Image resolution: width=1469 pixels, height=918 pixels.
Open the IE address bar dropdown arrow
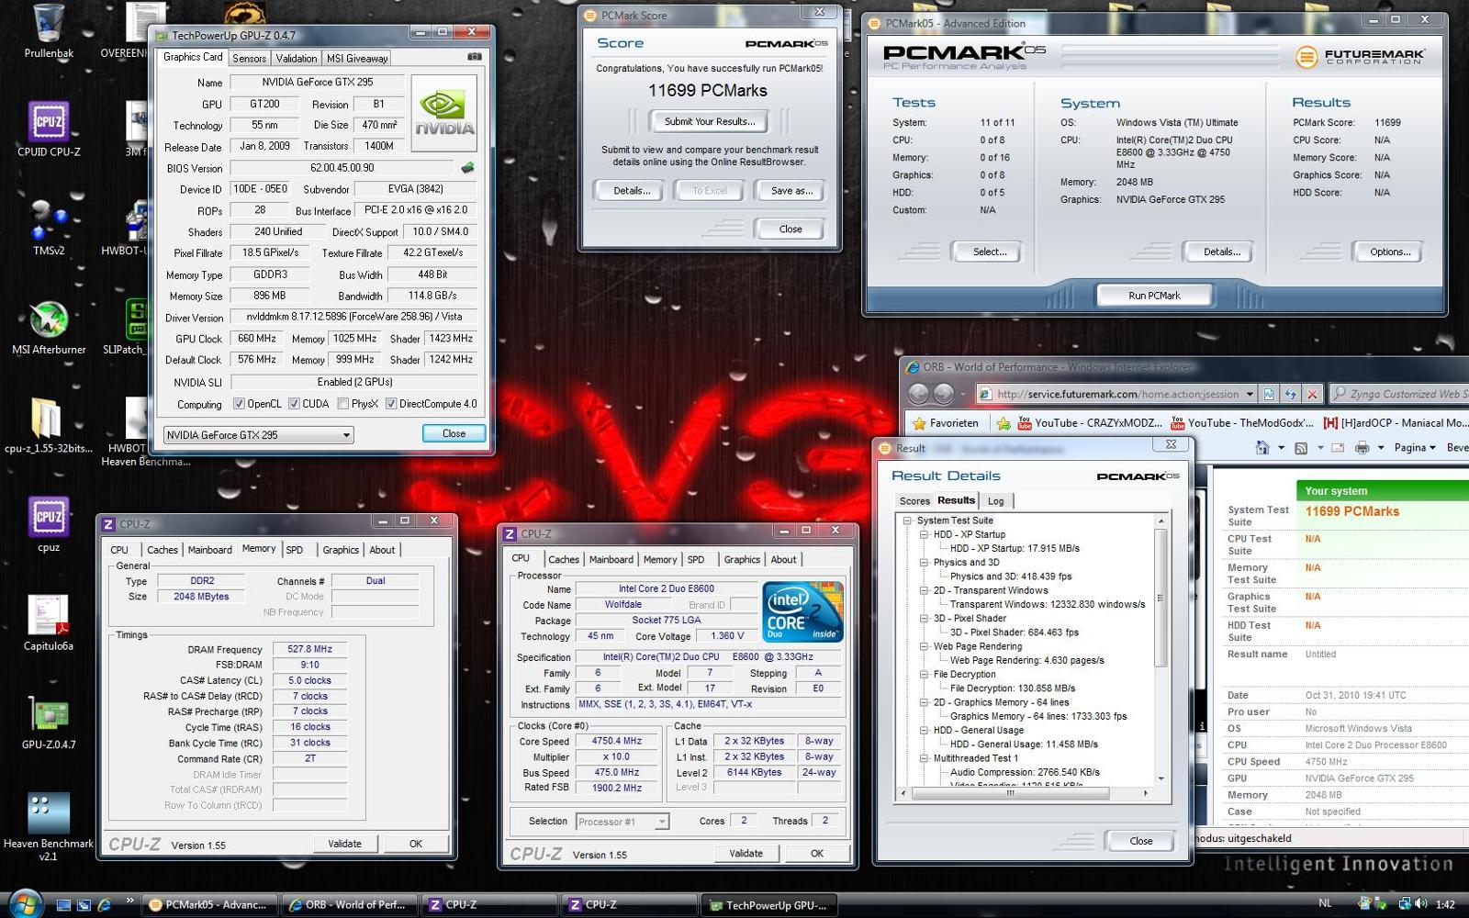click(x=1250, y=394)
